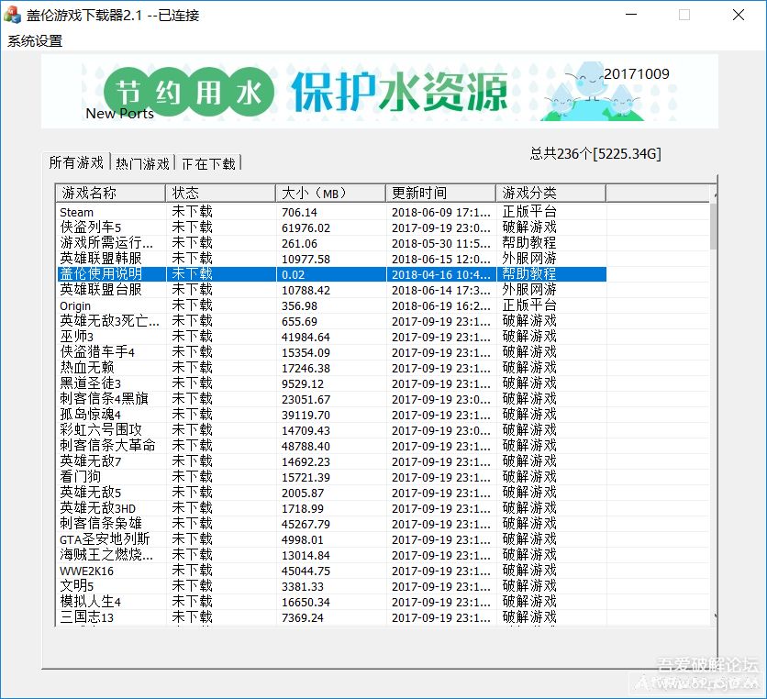Switch to the 热门游戏 tab

[x=142, y=163]
